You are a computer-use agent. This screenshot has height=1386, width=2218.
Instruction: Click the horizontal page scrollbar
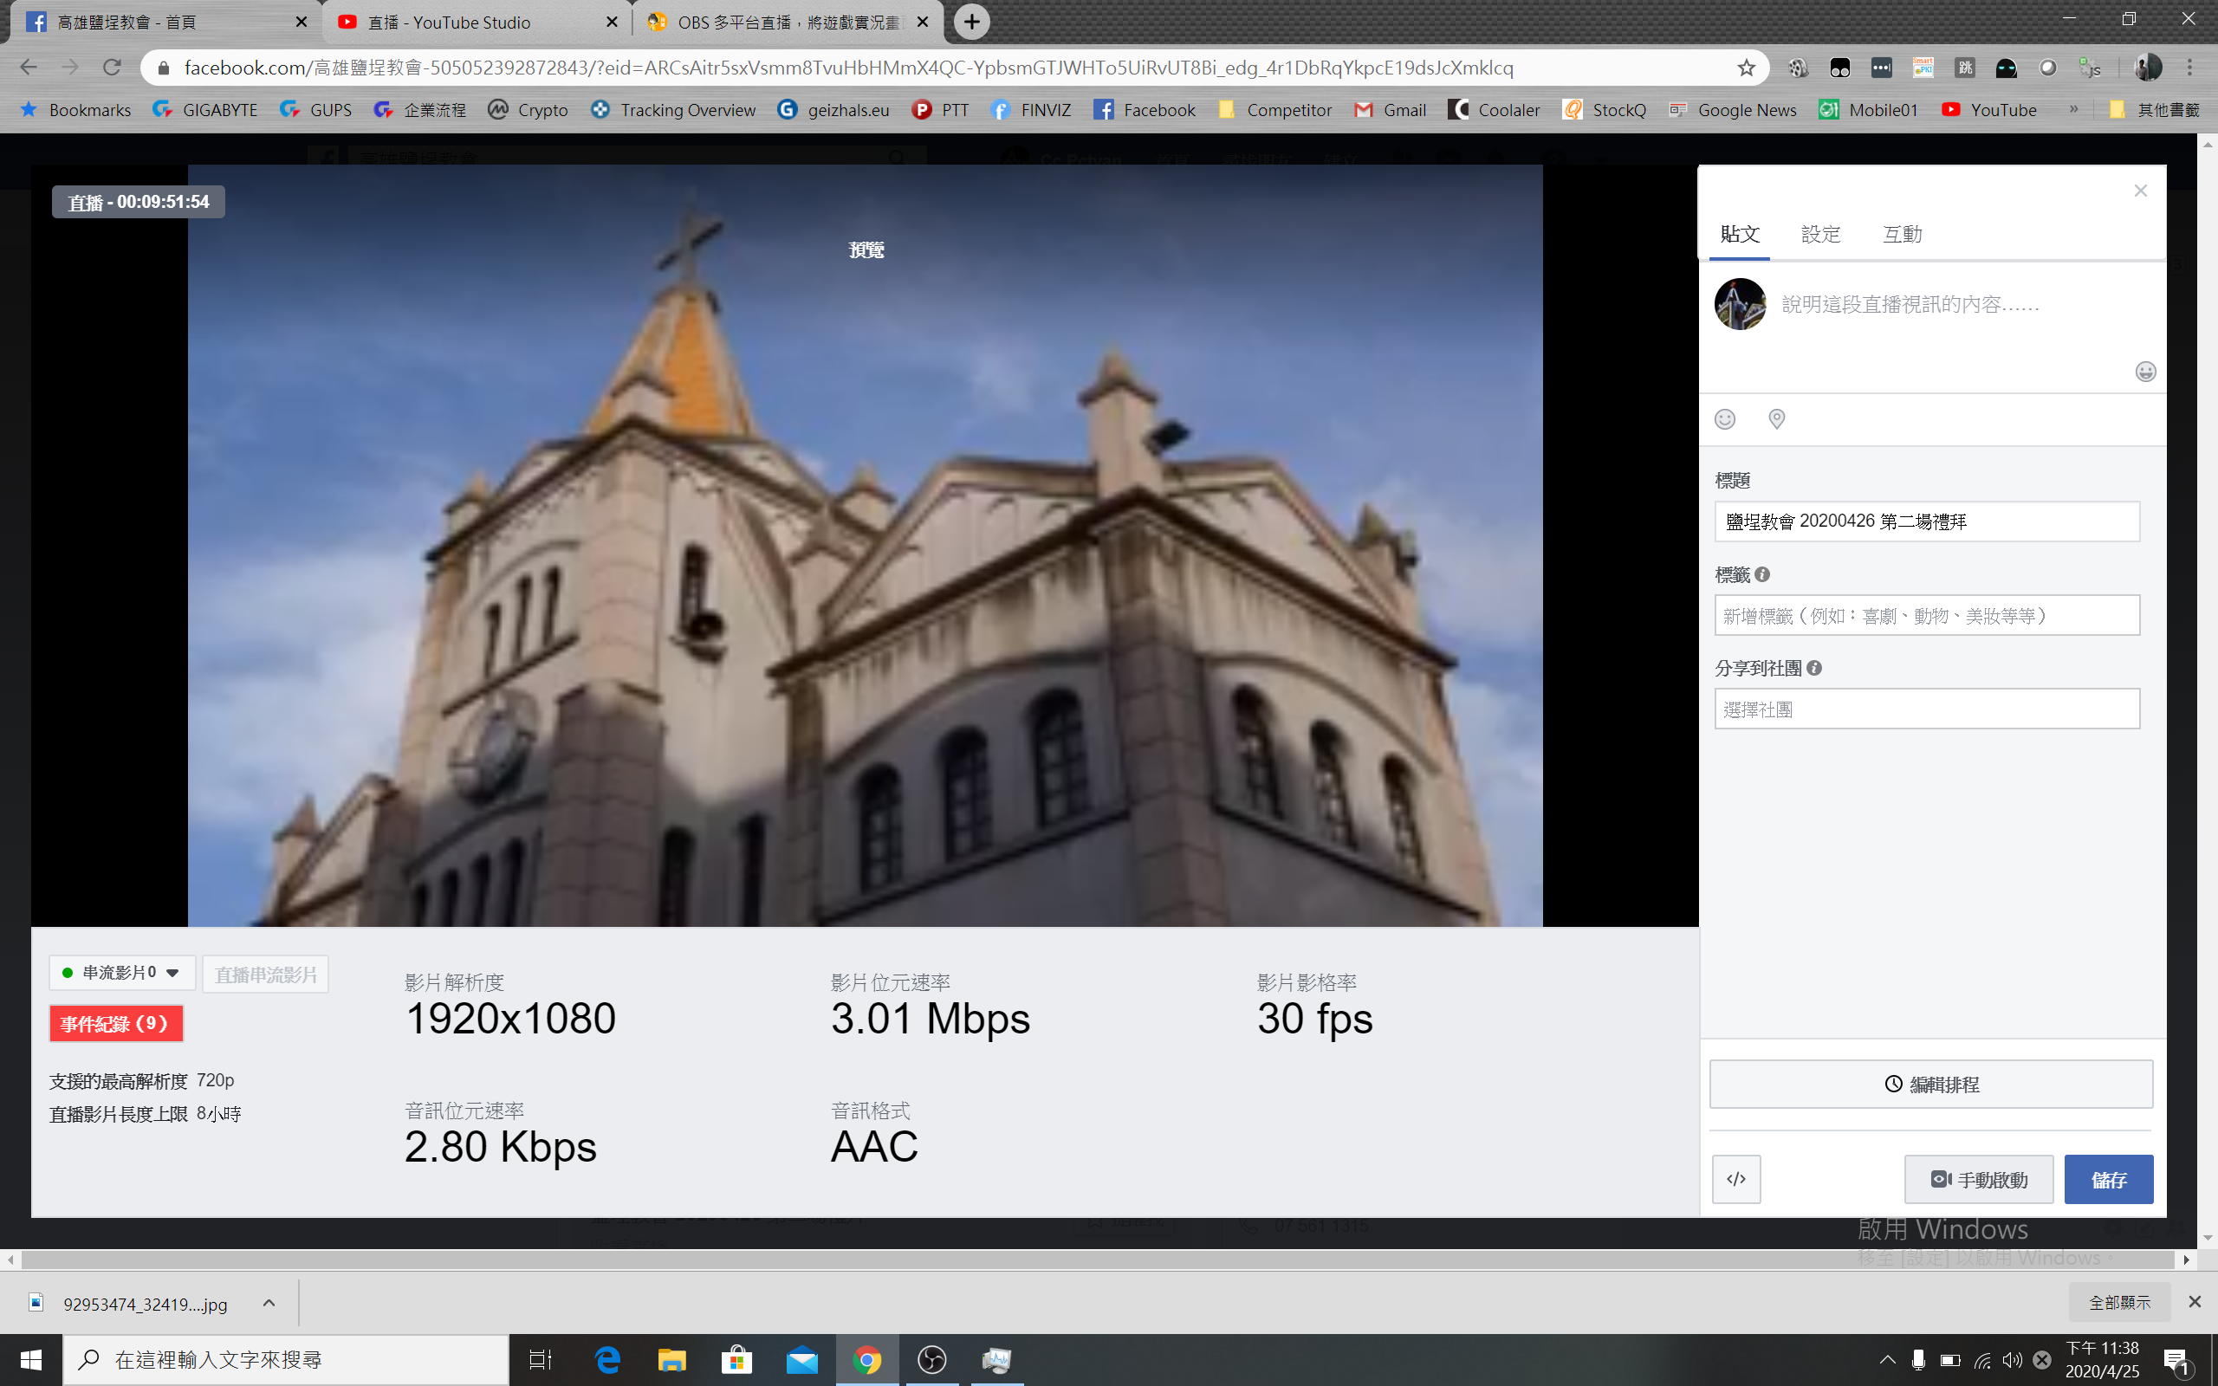[1098, 1260]
